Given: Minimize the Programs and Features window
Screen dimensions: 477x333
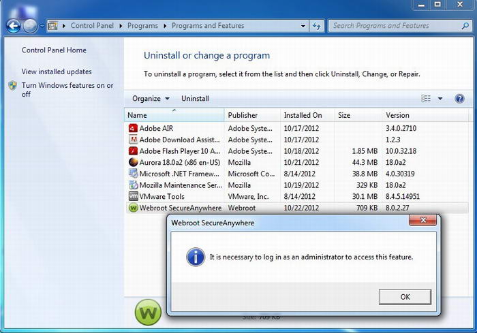Looking at the screenshot, I should click(421, 5).
